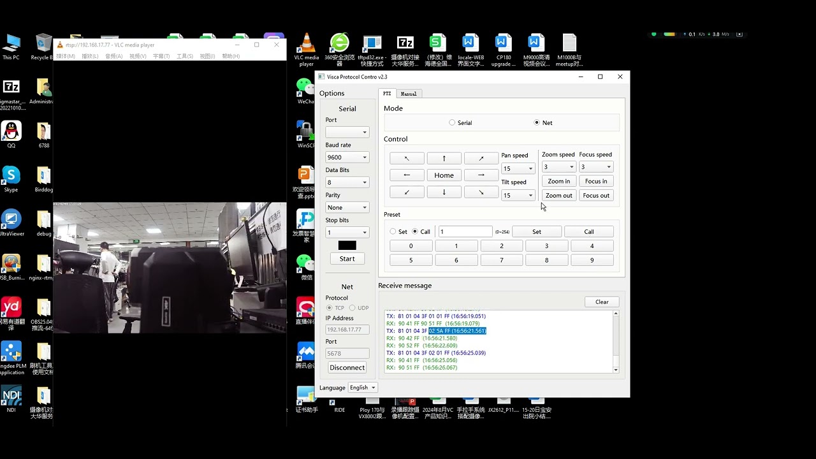Open JX2612_P11 file on desktop
816x459 pixels.
click(503, 406)
